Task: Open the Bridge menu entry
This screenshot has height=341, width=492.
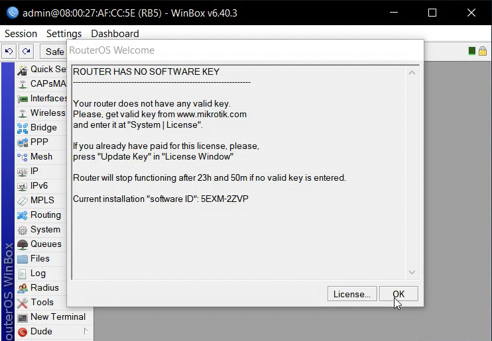Action: click(44, 128)
